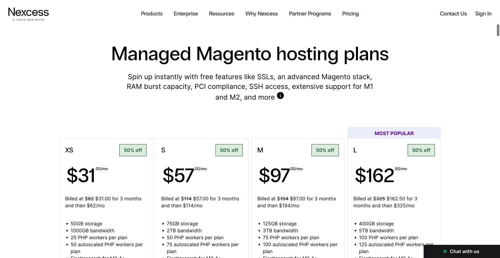Click the L plan 50% off badge
Image resolution: width=500 pixels, height=258 pixels.
coord(421,150)
